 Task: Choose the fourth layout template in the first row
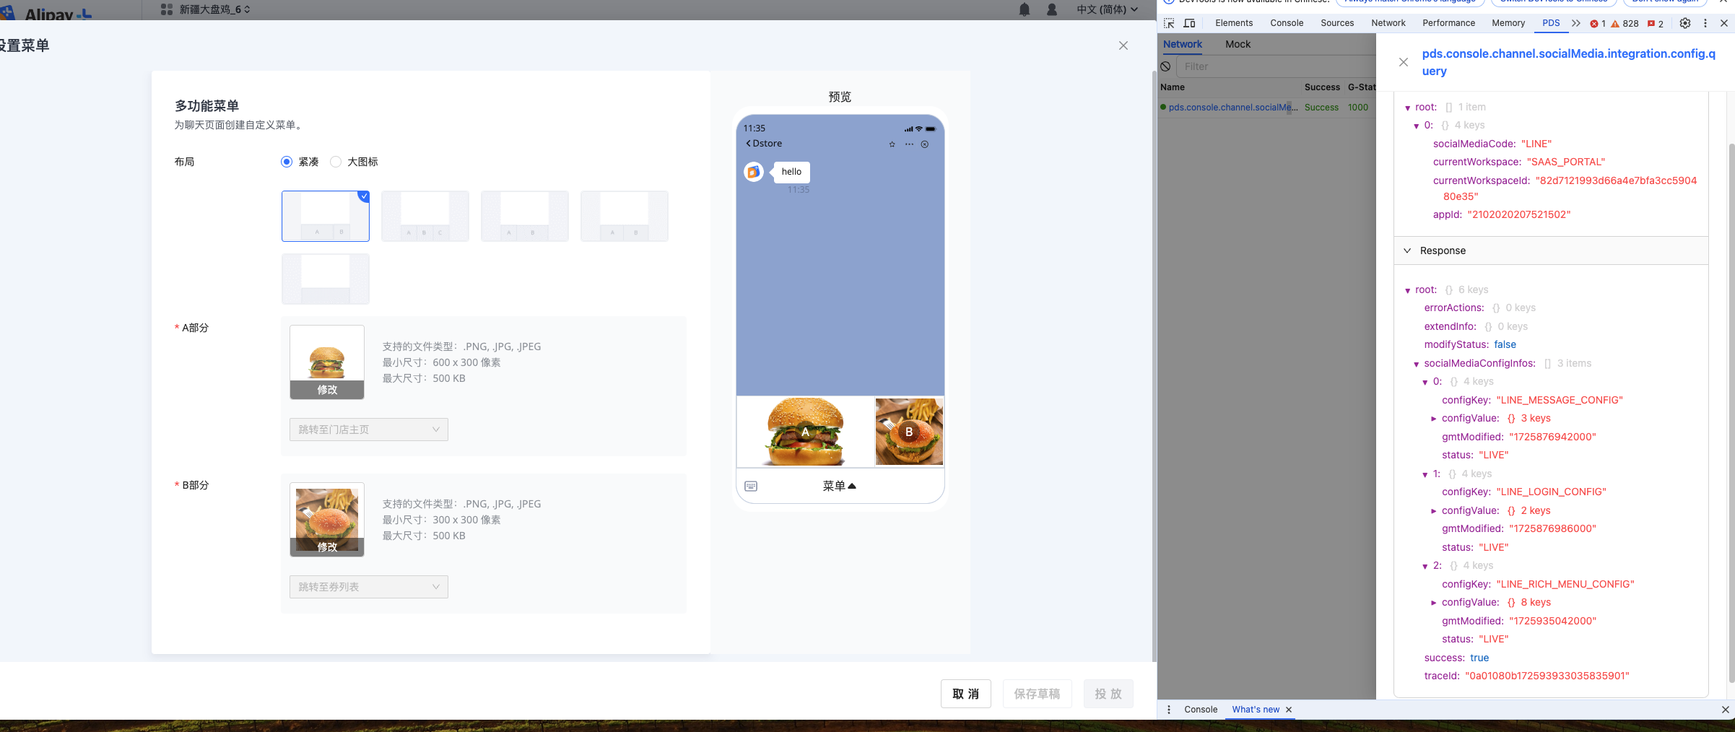625,216
